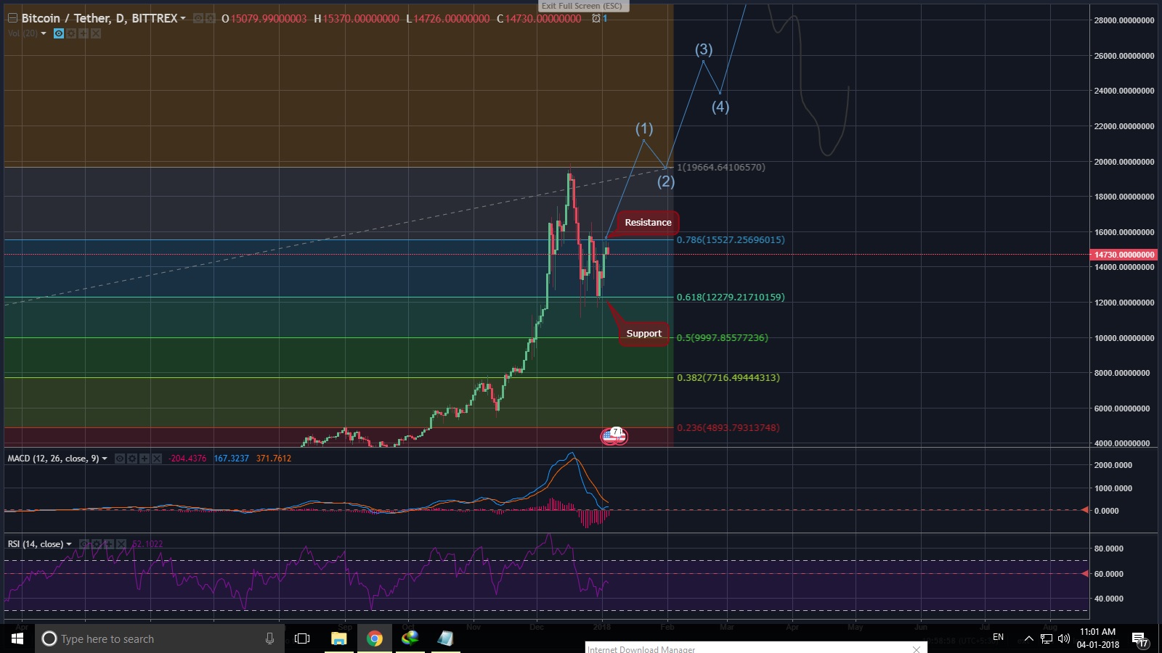This screenshot has width=1162, height=653.
Task: Open Task View from the taskbar
Action: pos(302,638)
